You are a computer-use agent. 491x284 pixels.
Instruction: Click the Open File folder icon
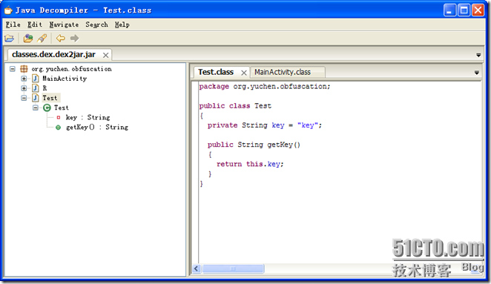(x=9, y=39)
